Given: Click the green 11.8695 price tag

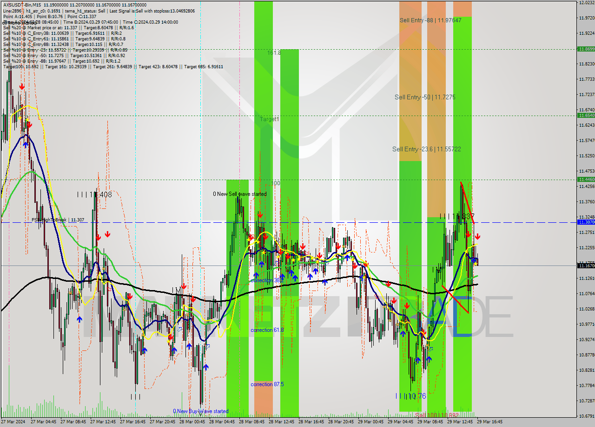Looking at the screenshot, I should coord(586,49).
